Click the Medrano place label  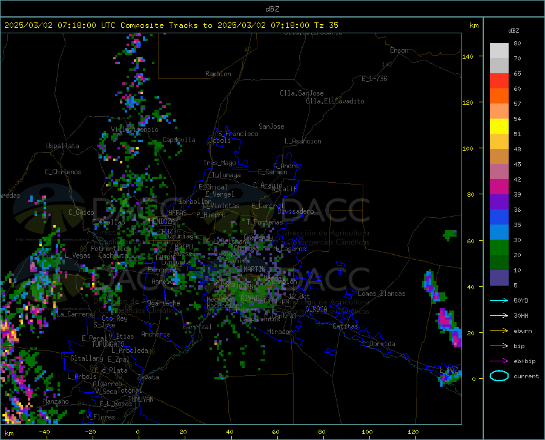[219, 300]
